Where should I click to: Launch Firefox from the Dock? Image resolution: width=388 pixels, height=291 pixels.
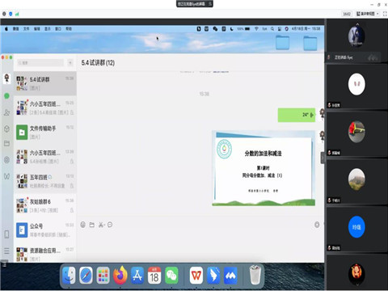tap(120, 276)
